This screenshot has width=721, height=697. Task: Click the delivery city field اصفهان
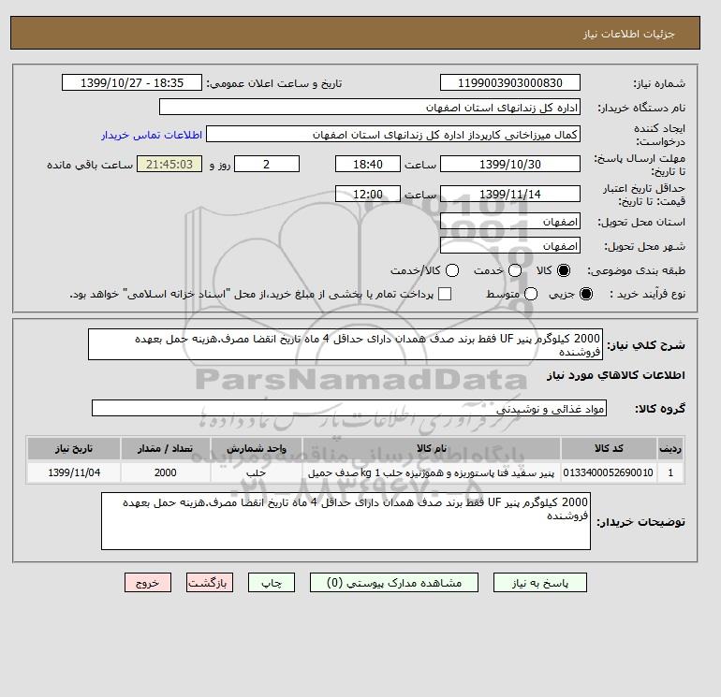(x=510, y=246)
